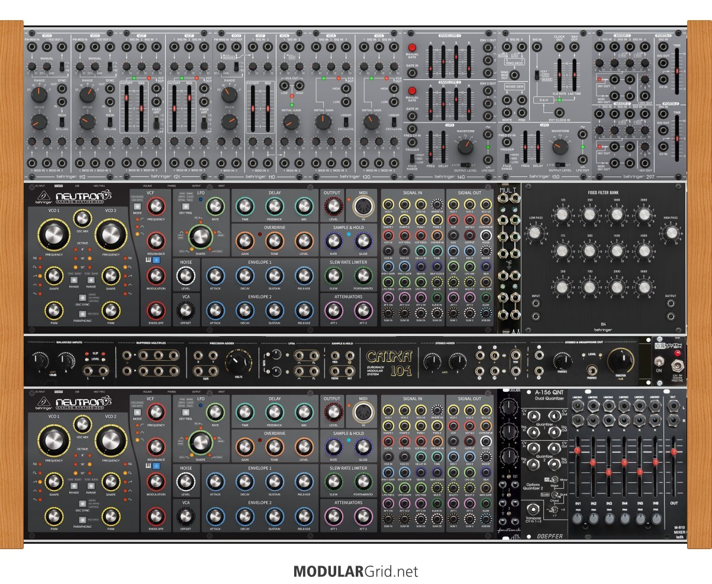712x584 pixels.
Task: Click Envelope 1 Manual Gate red button
Action: [x=413, y=47]
